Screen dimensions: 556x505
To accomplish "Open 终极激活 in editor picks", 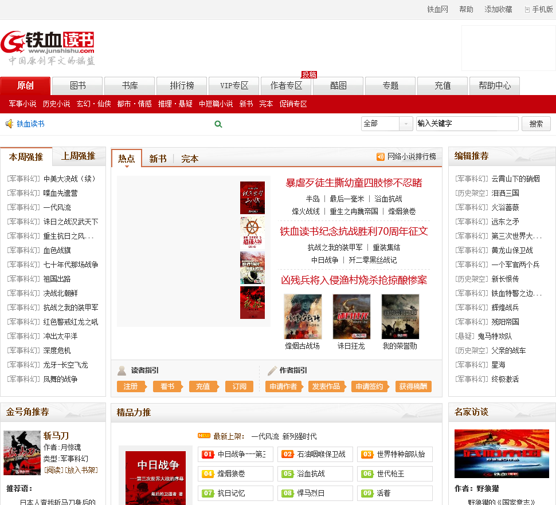I will pyautogui.click(x=505, y=379).
